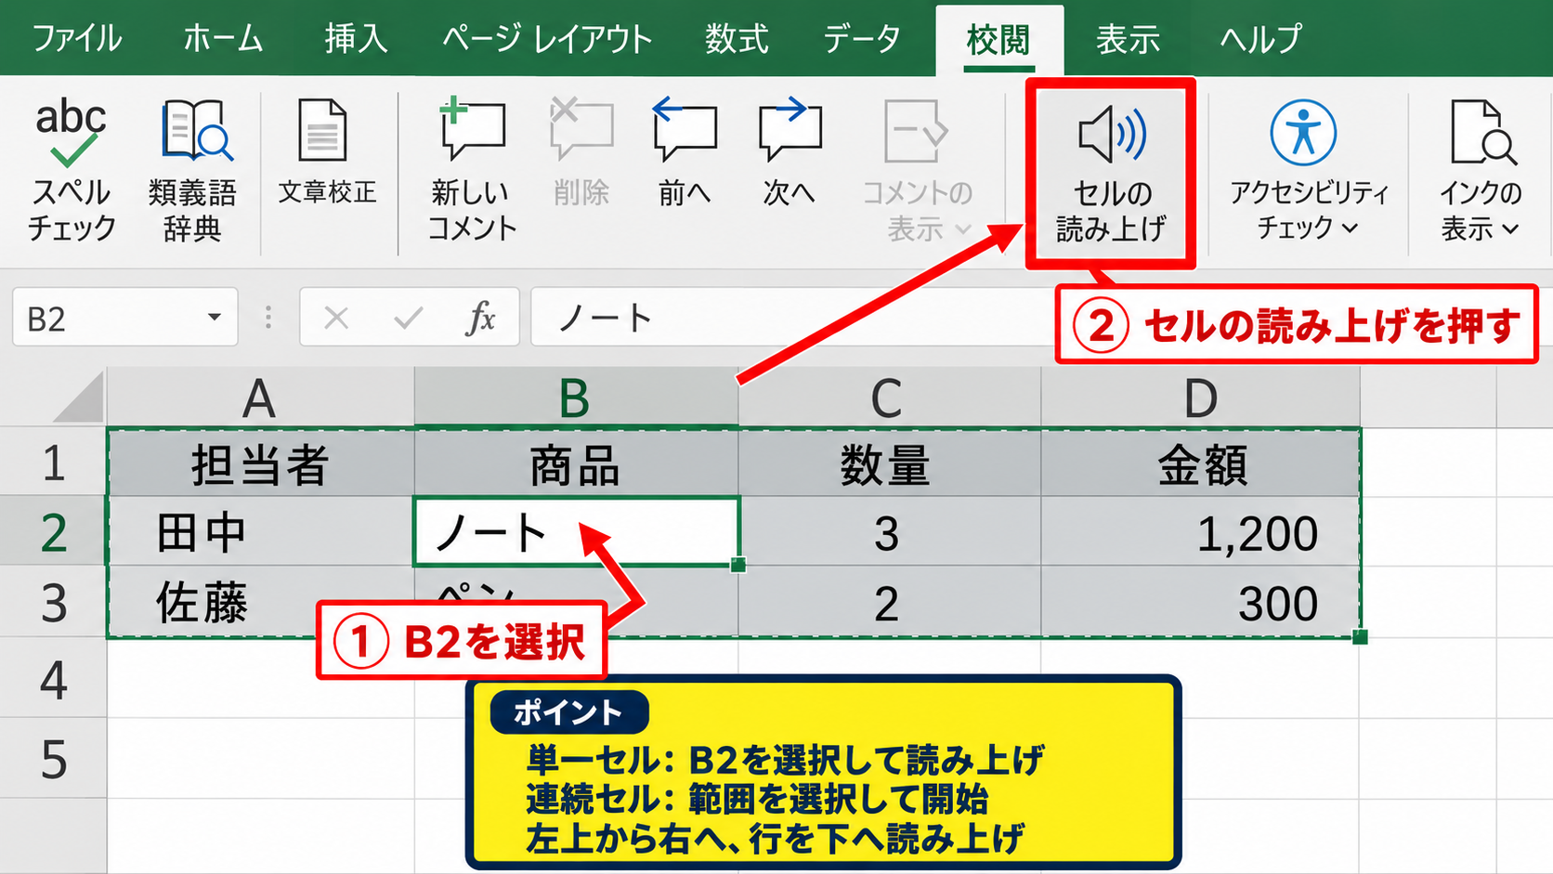Add a 新しいコメント new comment
Image resolution: width=1553 pixels, height=874 pixels.
pos(472,170)
